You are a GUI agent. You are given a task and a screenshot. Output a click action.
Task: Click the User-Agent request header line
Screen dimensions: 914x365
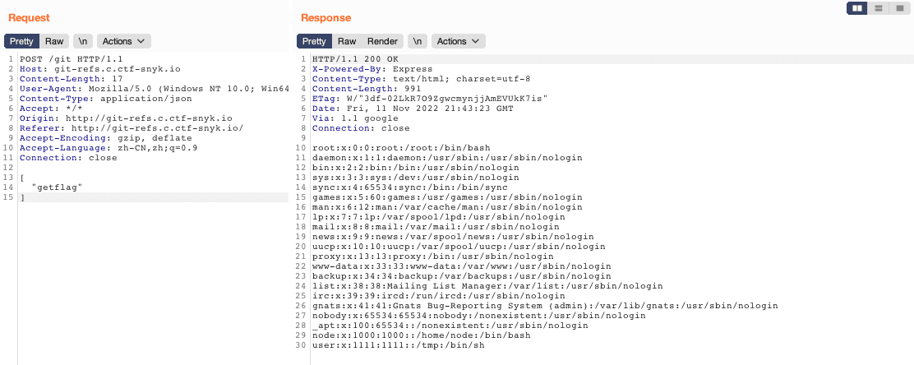pyautogui.click(x=155, y=89)
